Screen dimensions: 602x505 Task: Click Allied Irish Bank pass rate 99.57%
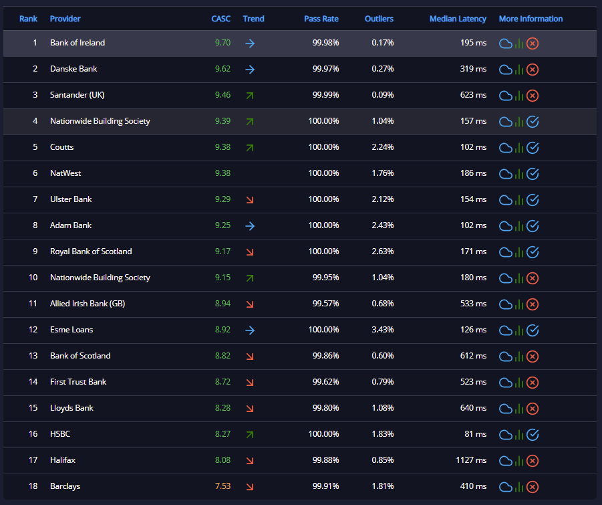click(325, 304)
